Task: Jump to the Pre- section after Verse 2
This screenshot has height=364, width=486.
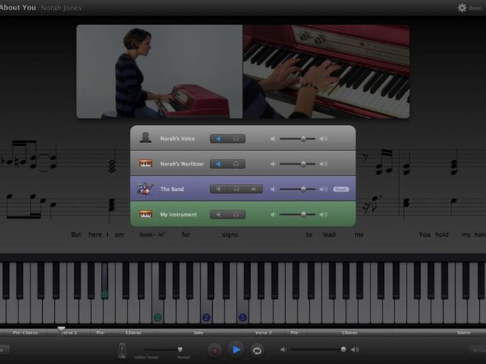Action: (x=101, y=333)
